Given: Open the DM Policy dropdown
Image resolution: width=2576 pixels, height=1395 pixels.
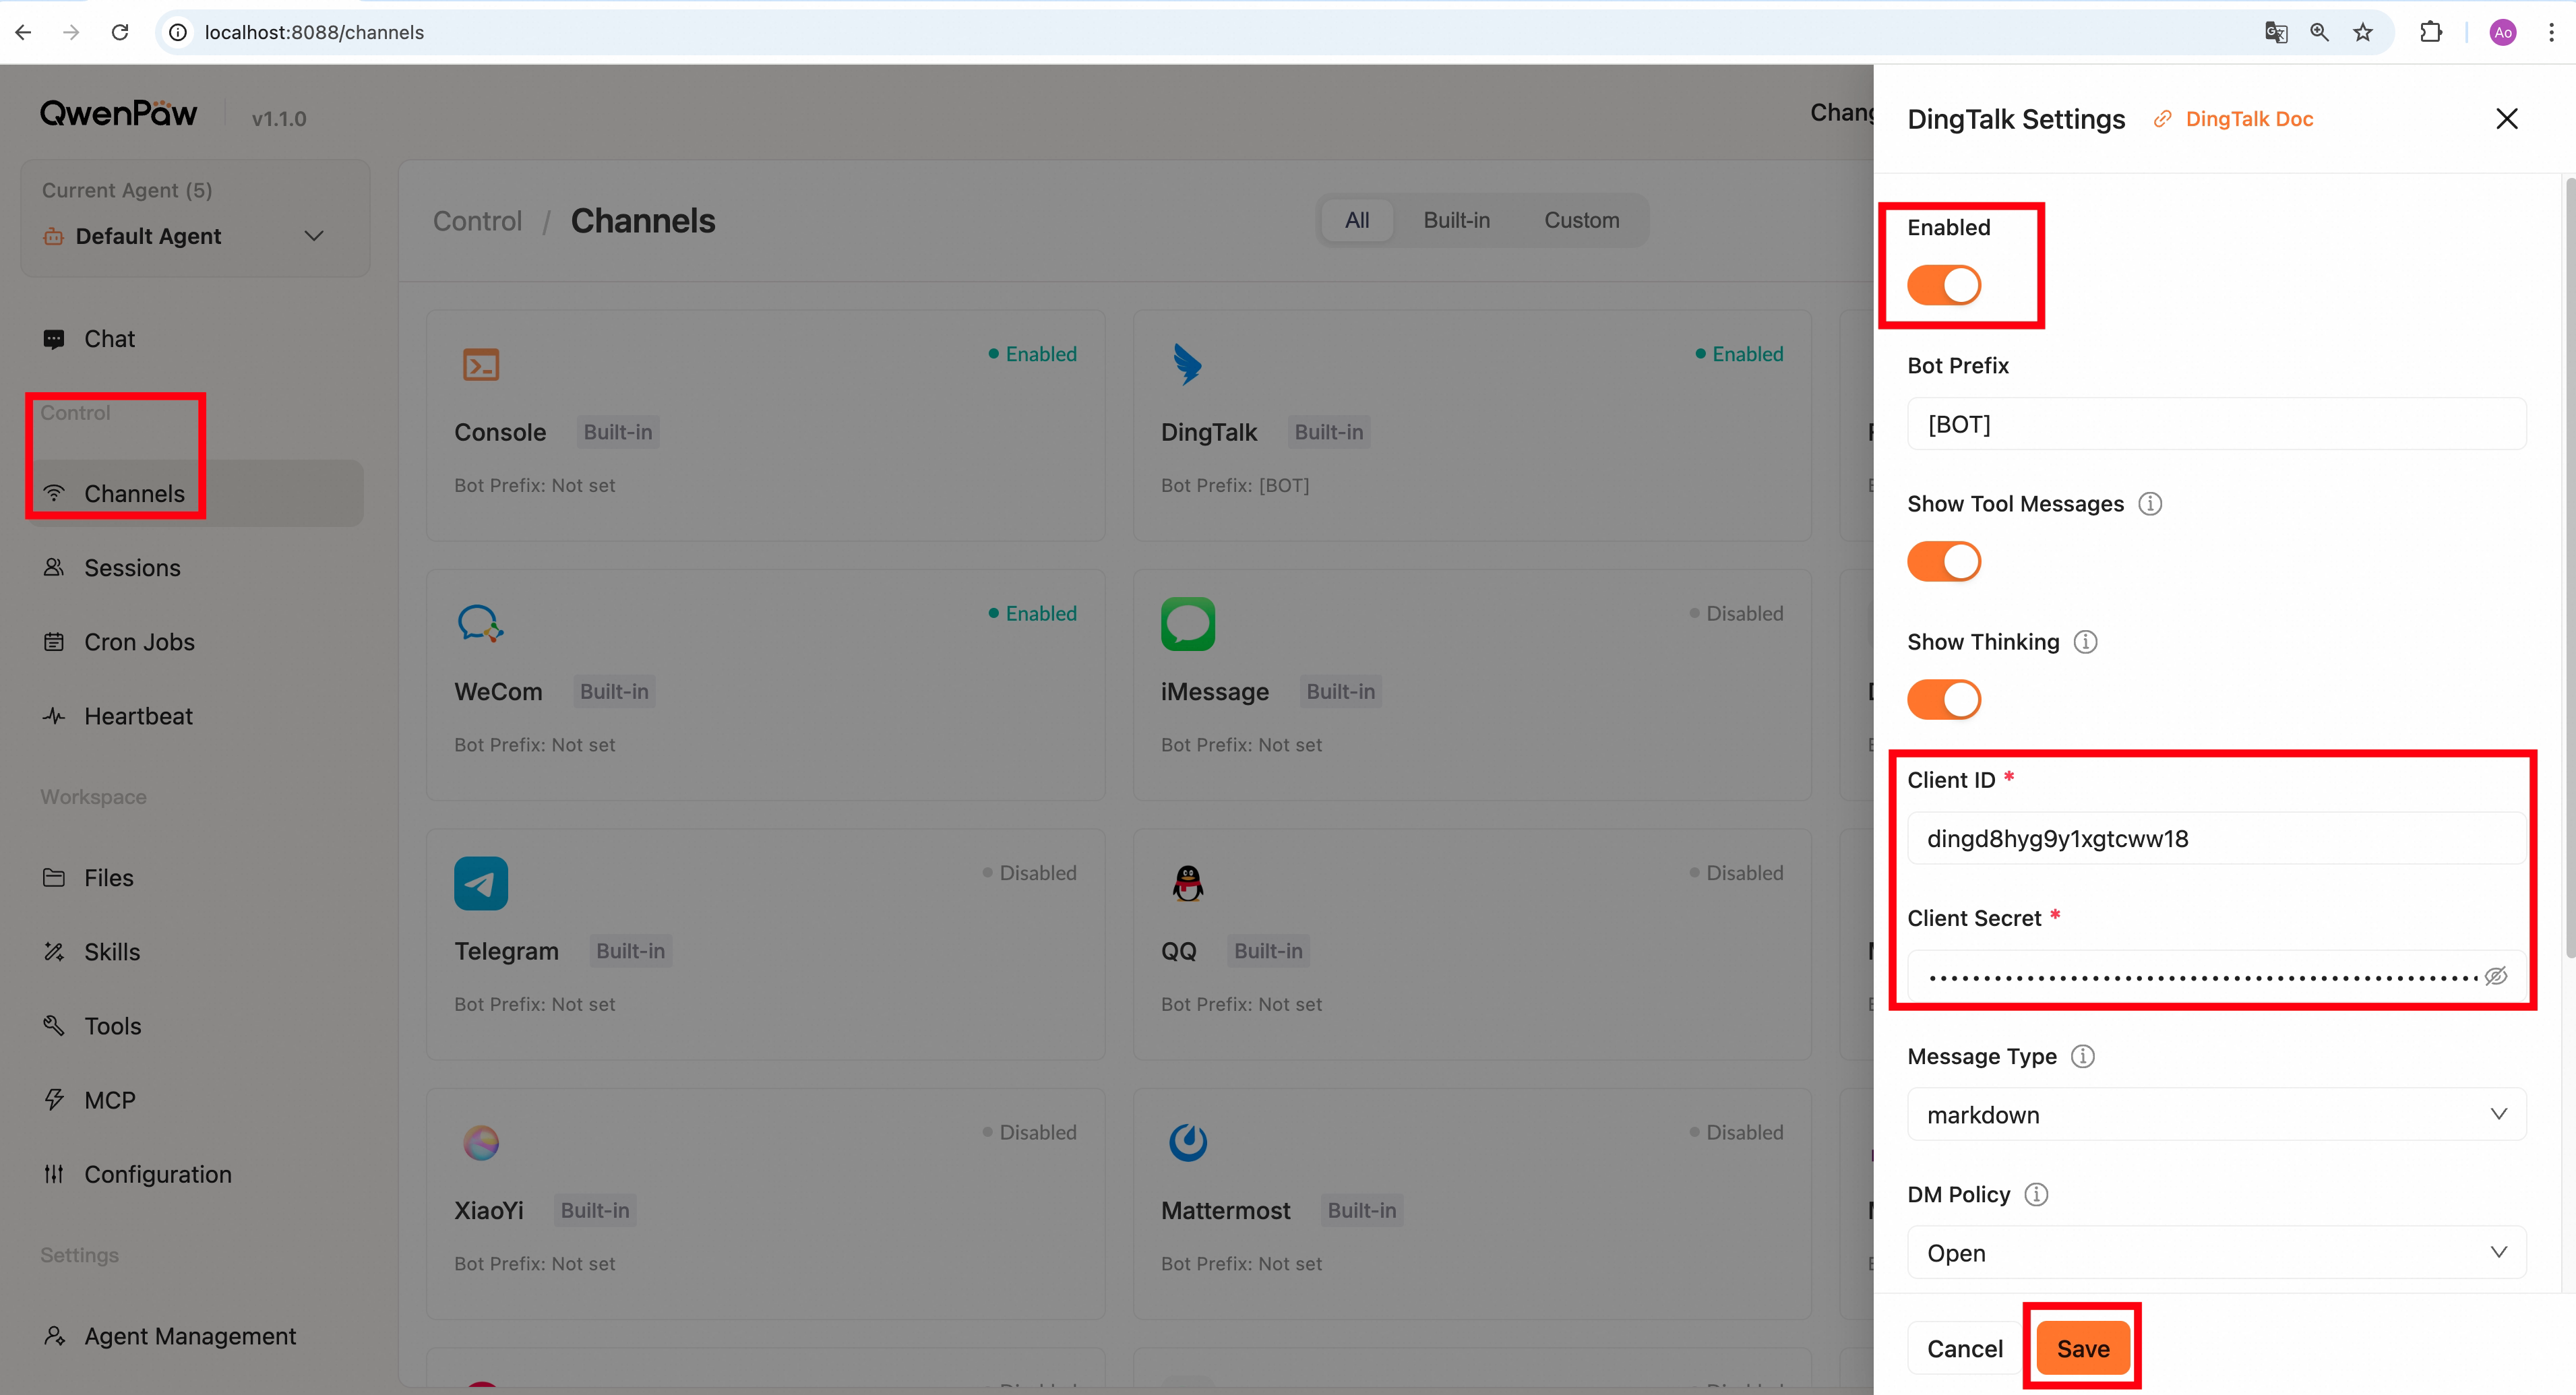Looking at the screenshot, I should (x=2217, y=1252).
